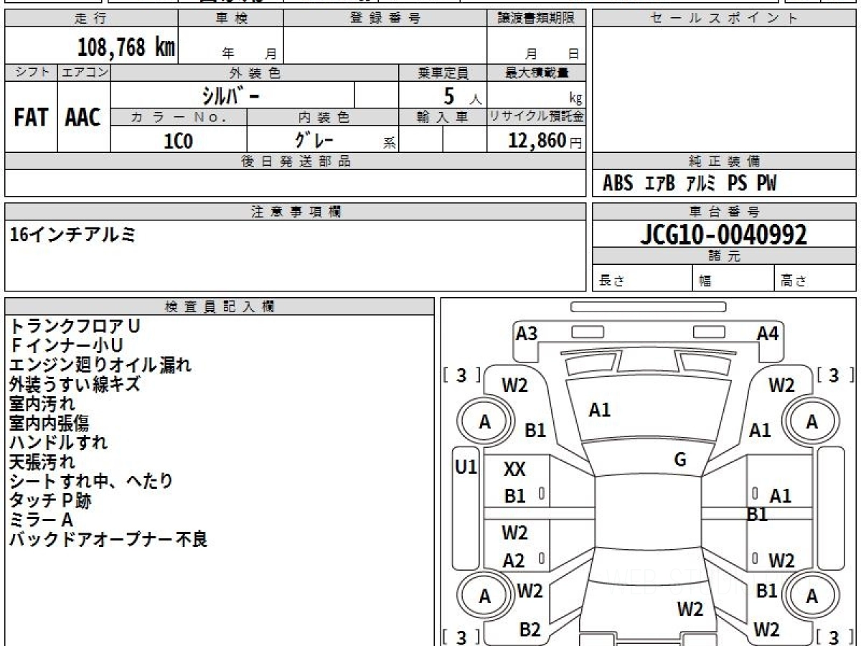Click the A2 mark on rear door
861x646 pixels.
pyautogui.click(x=514, y=561)
